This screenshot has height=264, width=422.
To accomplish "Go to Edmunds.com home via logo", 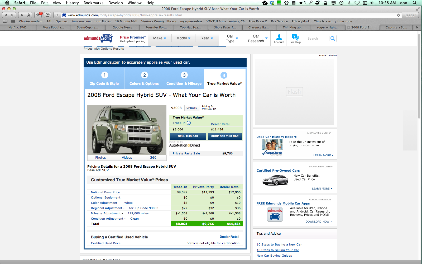I will coord(98,38).
